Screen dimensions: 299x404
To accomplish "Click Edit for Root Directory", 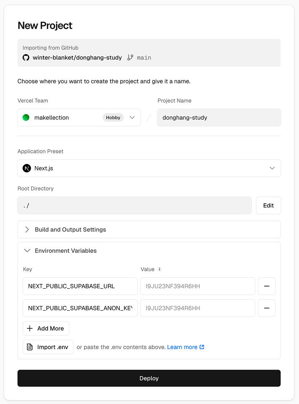I will [x=268, y=205].
